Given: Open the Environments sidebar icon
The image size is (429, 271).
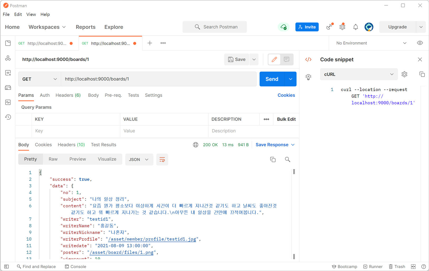Looking at the screenshot, I should point(8,73).
